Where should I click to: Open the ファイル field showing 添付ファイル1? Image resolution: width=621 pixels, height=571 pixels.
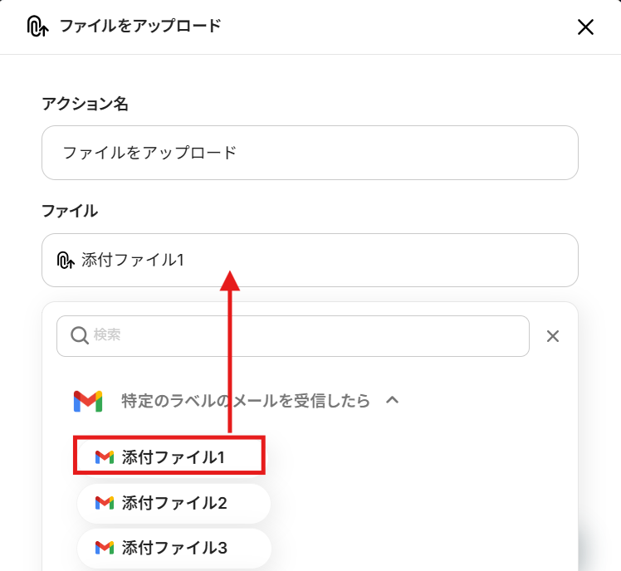pyautogui.click(x=310, y=260)
